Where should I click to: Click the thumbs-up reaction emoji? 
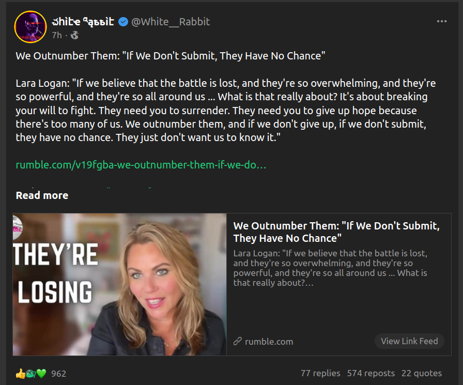[20, 373]
